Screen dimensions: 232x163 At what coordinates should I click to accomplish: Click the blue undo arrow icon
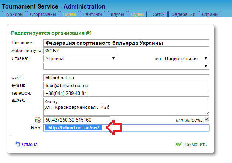pyautogui.click(x=17, y=144)
